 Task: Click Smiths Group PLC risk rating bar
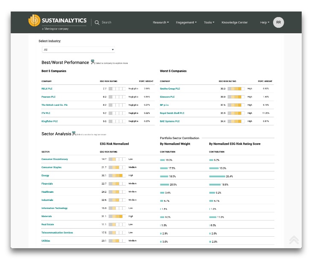236,89
